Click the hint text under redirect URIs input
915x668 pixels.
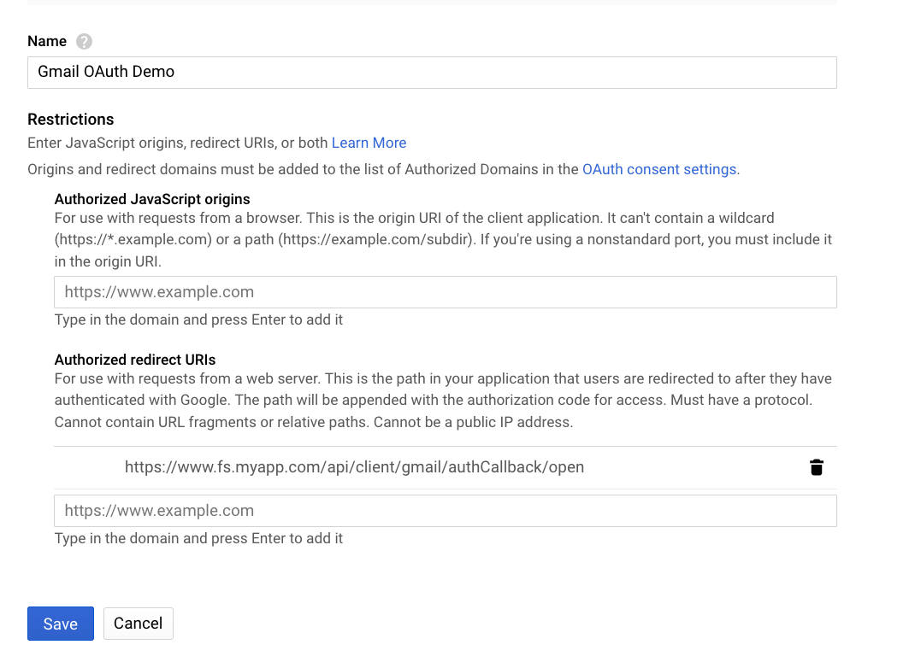[x=198, y=538]
